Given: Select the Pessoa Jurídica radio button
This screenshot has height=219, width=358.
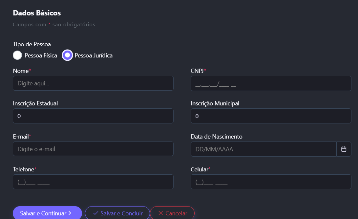Looking at the screenshot, I should coord(67,55).
